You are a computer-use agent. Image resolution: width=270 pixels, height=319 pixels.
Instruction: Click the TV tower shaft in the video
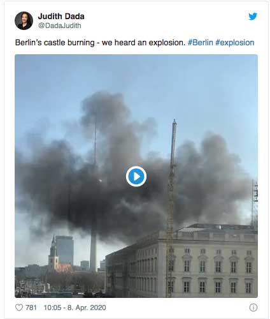tap(93, 252)
